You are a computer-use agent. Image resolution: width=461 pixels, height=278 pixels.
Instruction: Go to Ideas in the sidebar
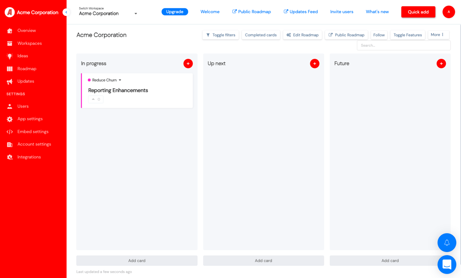[x=23, y=56]
